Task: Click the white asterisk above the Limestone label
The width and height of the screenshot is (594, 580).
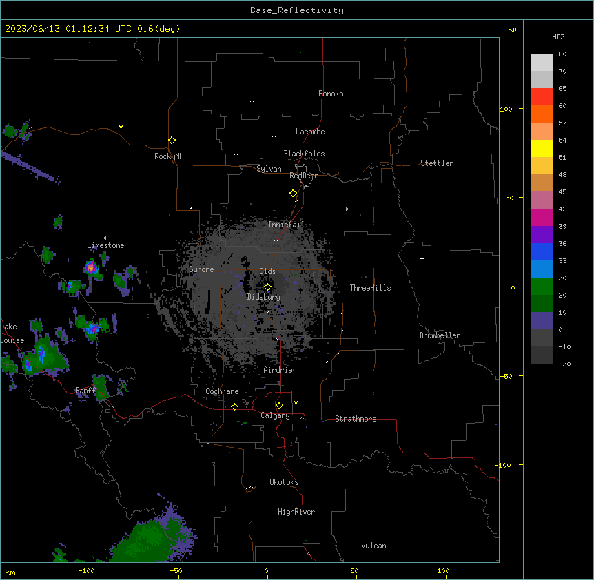Action: click(105, 238)
